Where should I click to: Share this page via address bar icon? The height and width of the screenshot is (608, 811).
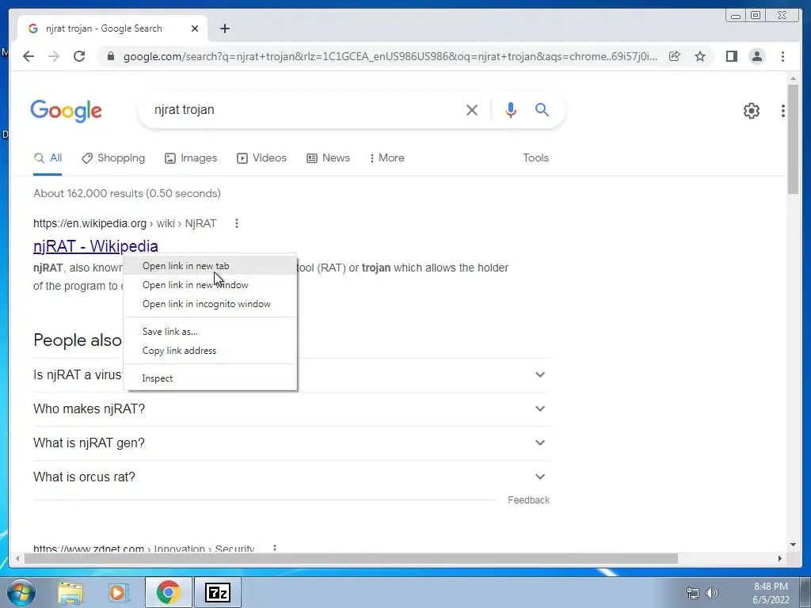click(675, 56)
